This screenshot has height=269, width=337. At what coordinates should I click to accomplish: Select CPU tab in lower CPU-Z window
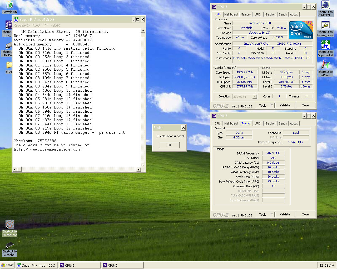(x=217, y=123)
